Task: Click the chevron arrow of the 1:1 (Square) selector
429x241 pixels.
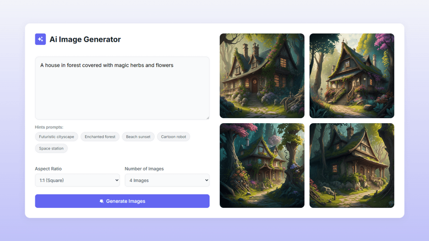Action: 117,180
